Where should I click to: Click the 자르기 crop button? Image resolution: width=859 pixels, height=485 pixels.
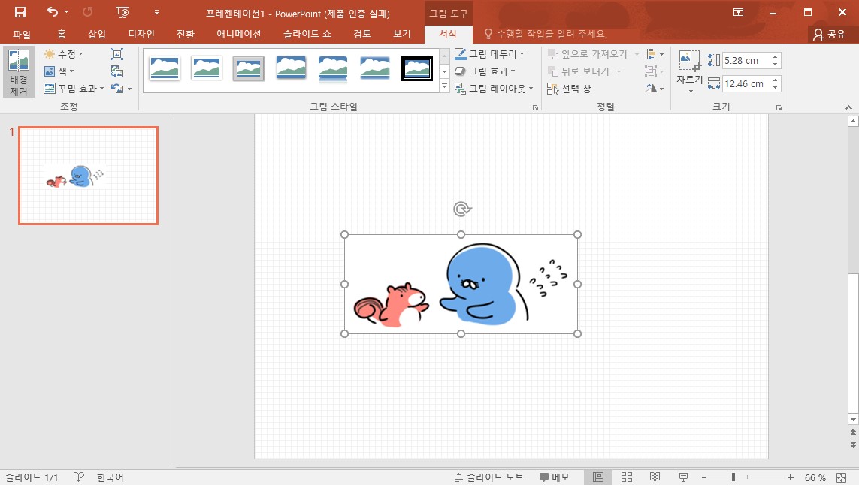[689, 72]
